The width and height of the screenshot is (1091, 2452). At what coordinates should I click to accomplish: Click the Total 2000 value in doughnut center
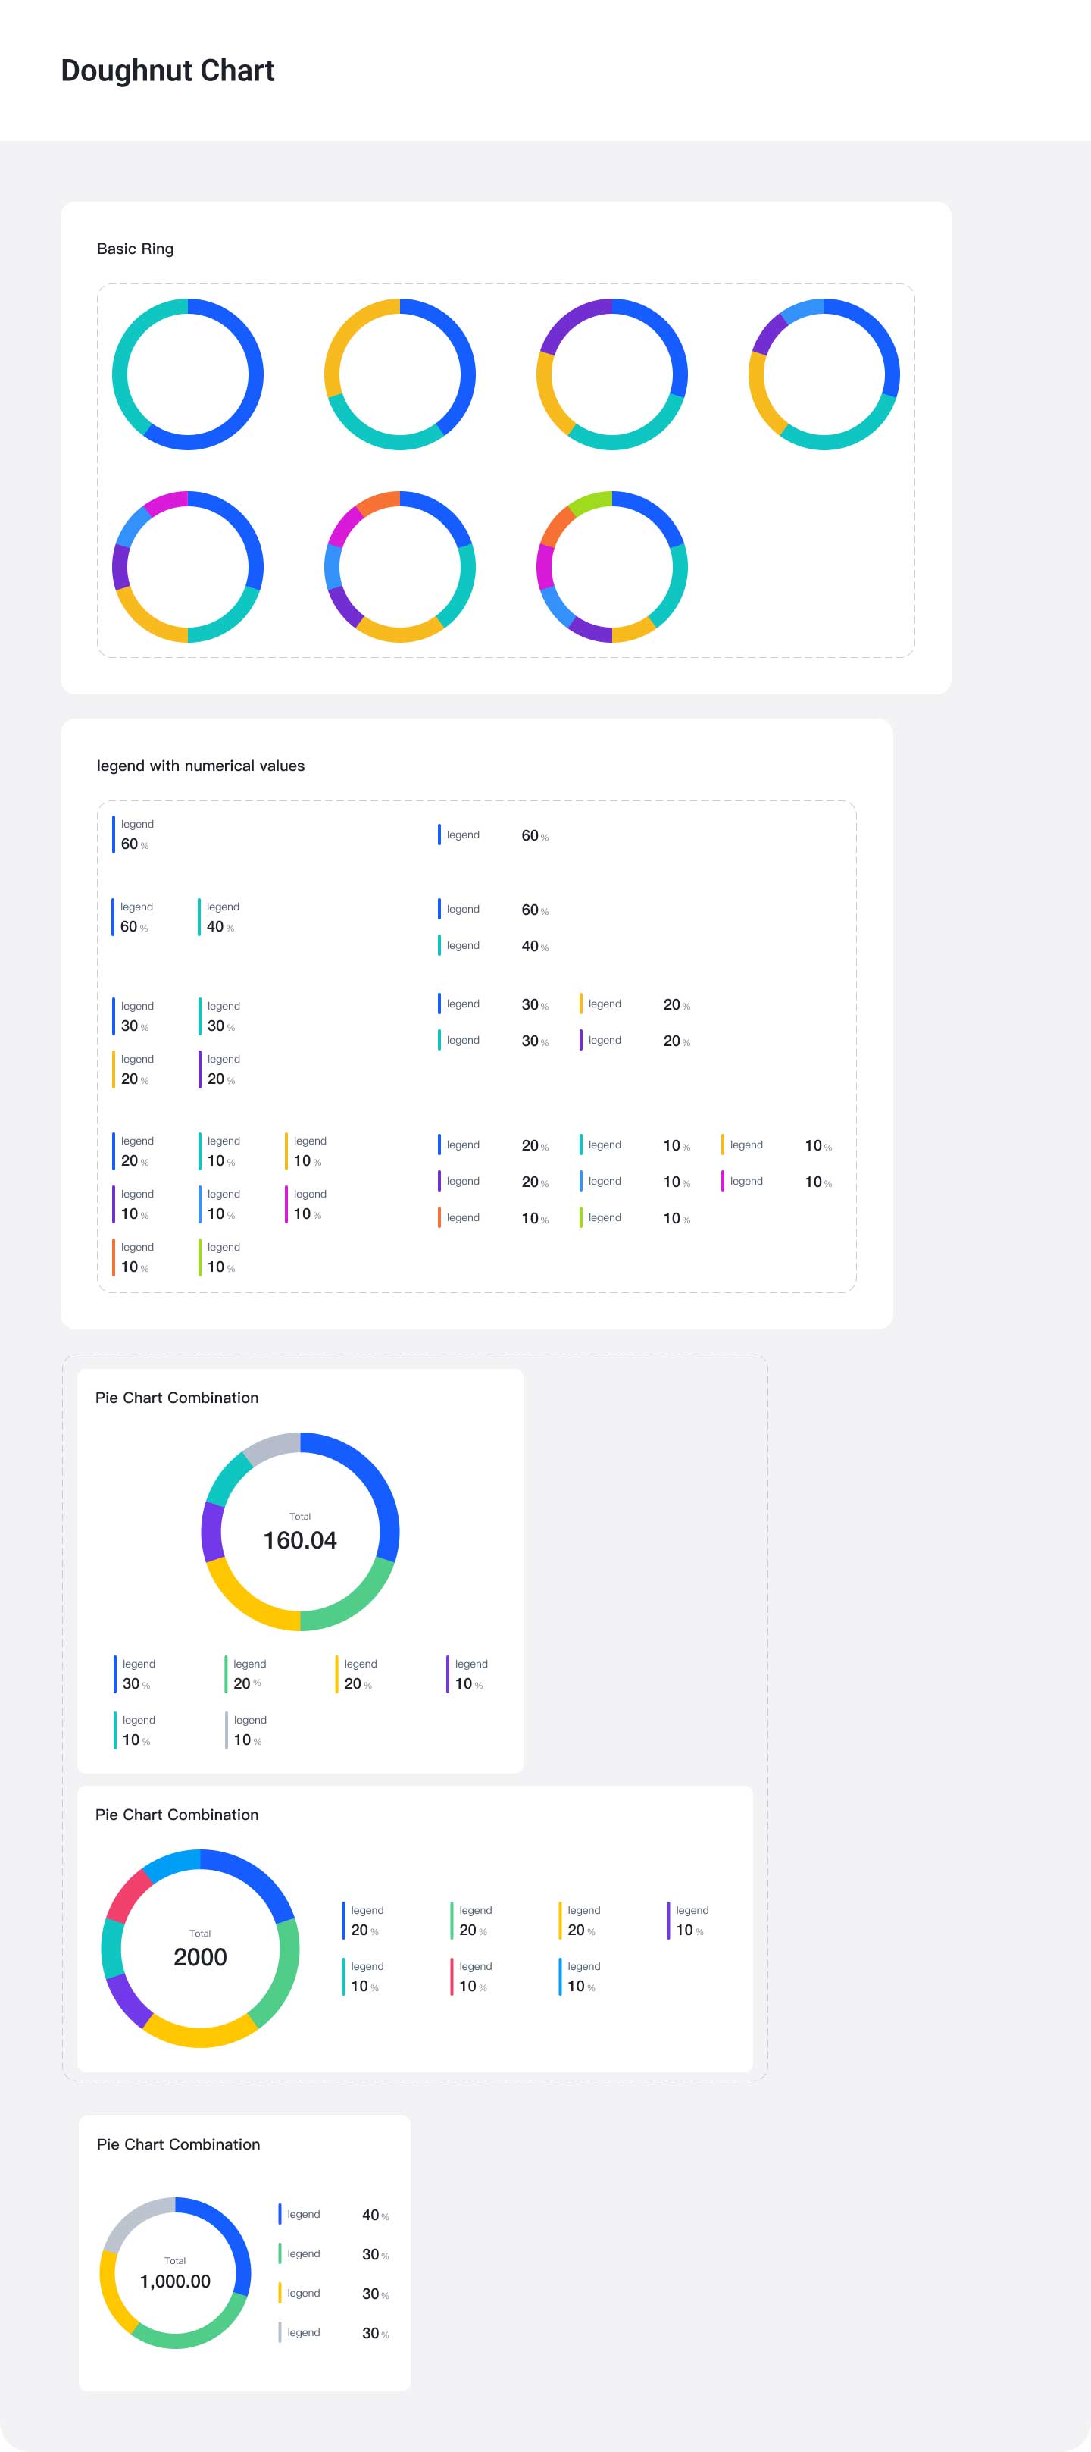(x=200, y=1956)
